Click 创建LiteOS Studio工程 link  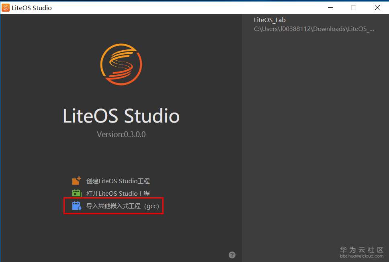(118, 181)
